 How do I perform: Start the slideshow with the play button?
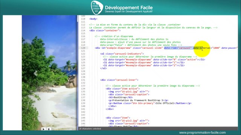44,129
